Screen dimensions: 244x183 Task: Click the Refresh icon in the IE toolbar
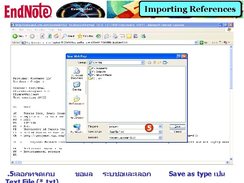click(x=49, y=36)
